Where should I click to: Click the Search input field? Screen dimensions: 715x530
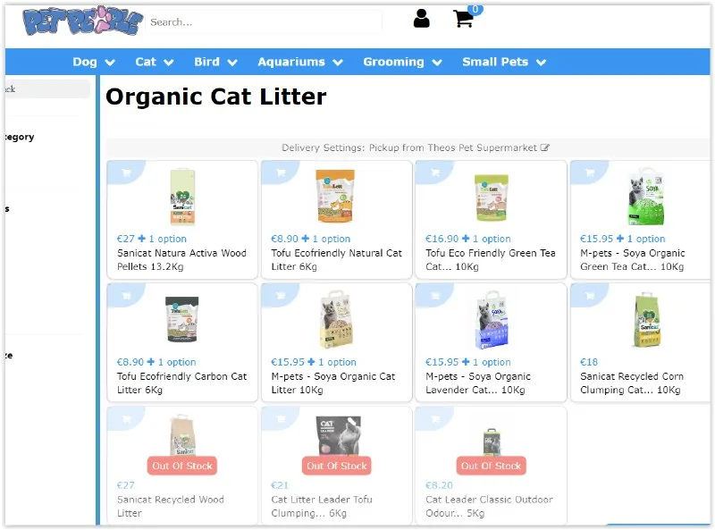264,21
